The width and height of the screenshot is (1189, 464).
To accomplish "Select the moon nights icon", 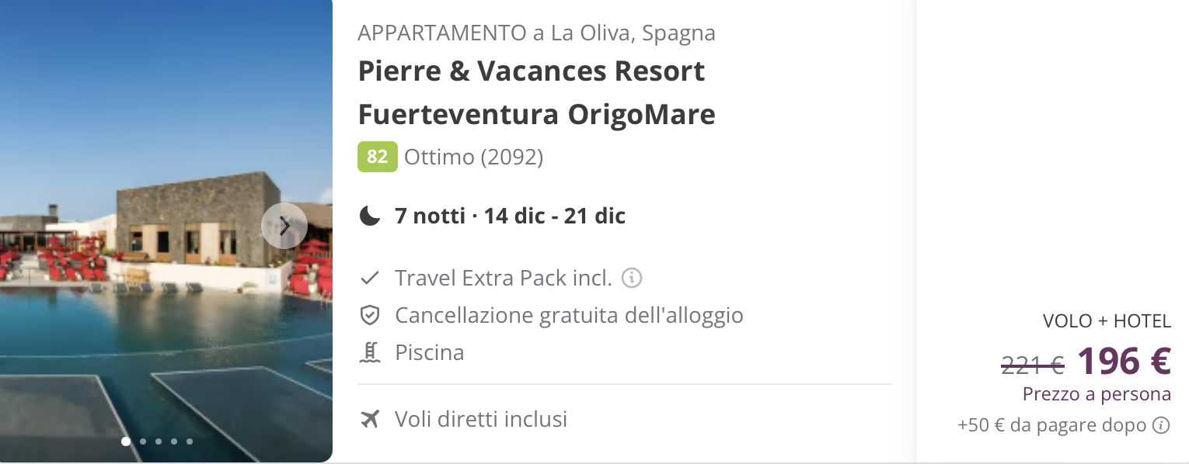I will (370, 216).
